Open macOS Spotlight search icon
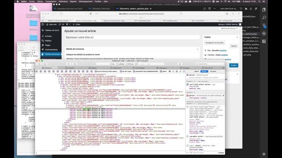The width and height of the screenshot is (282, 158). (x=260, y=1)
